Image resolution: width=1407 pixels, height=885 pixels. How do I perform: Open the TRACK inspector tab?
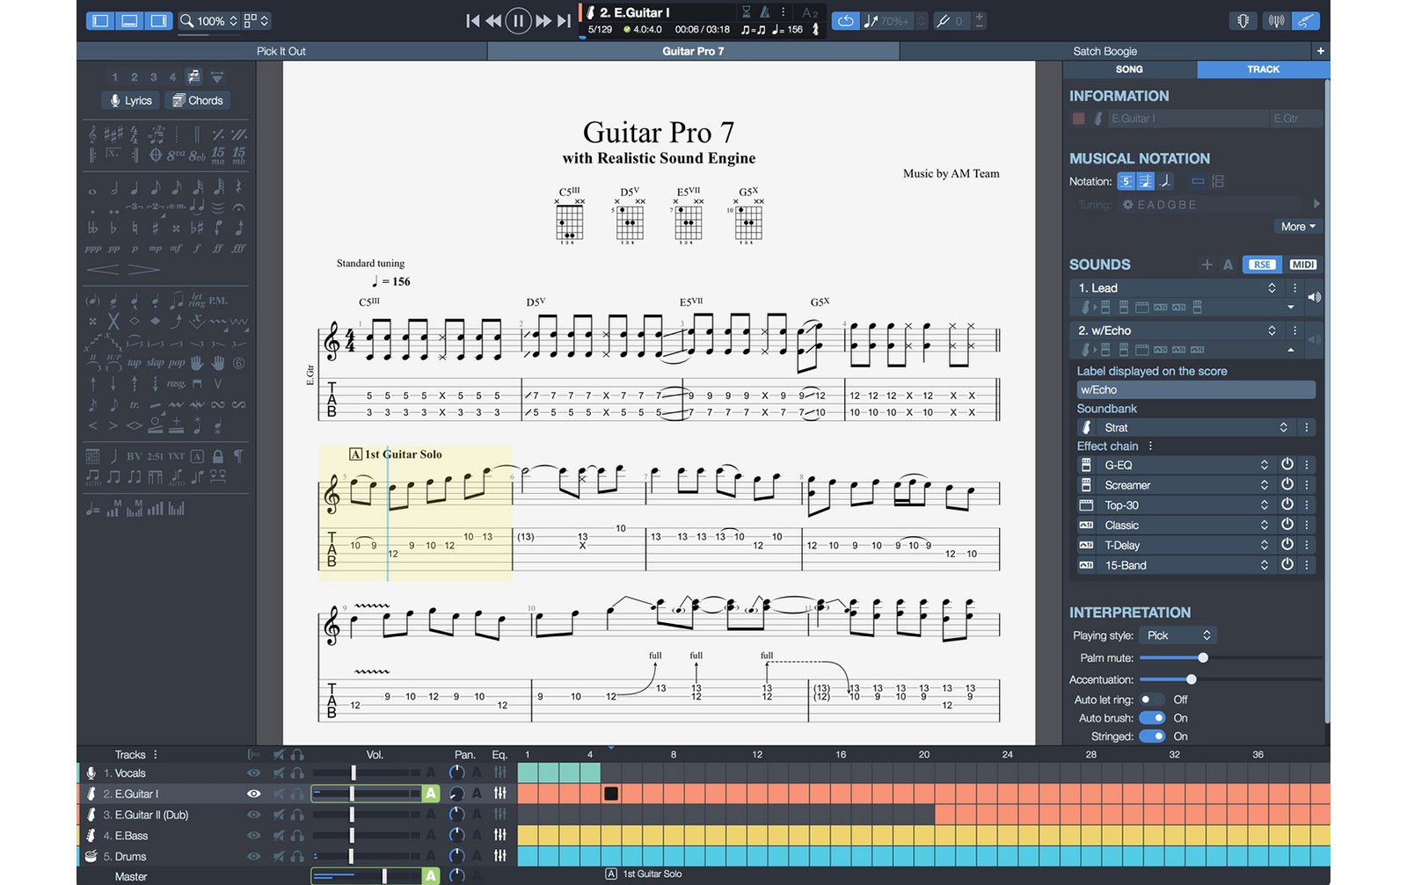click(1263, 69)
